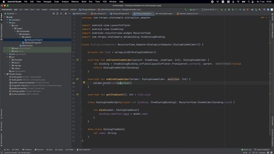The width and height of the screenshot is (274, 154).
Task: Click override gutter icon beside getItemCount
Action: click(77, 95)
